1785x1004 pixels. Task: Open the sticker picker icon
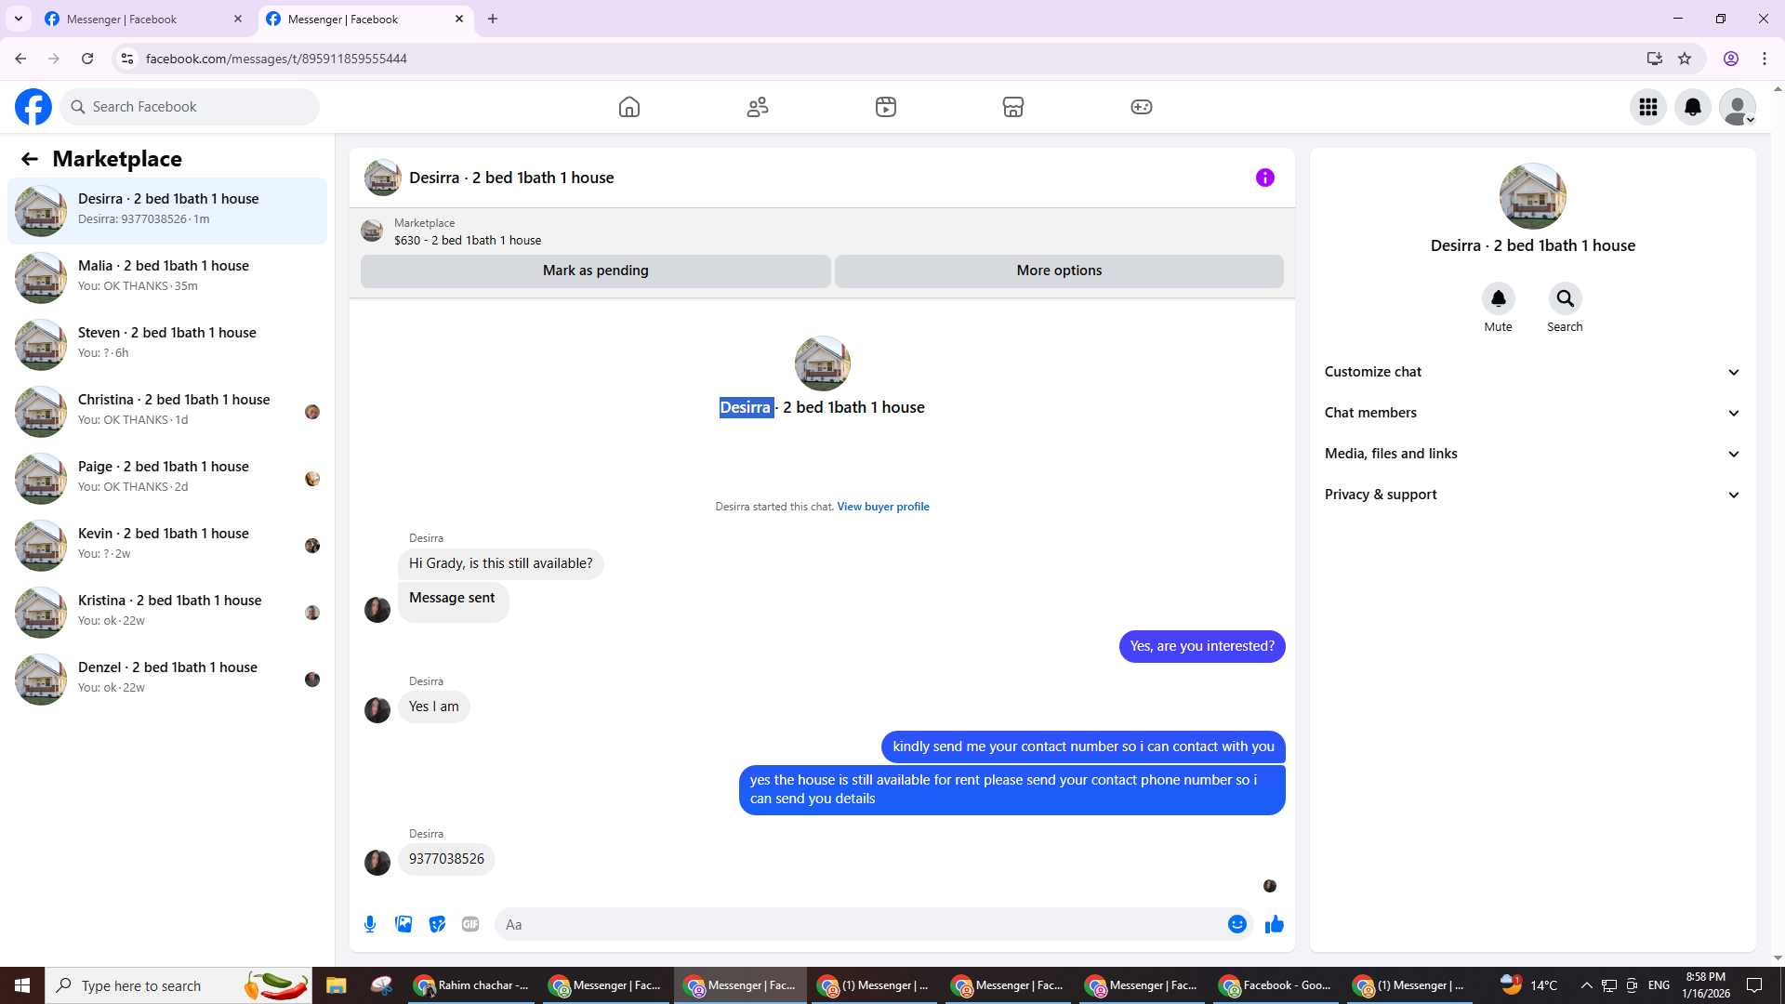[437, 924]
